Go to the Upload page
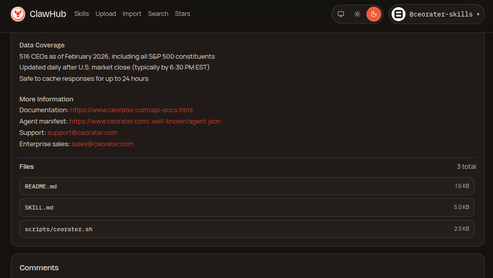 pos(105,14)
